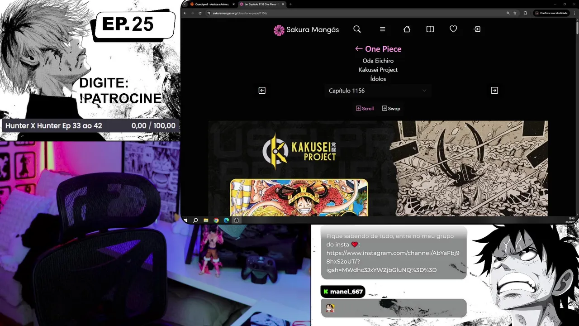This screenshot has height=326, width=579.
Task: Switch to the Crunchyroll browser tab
Action: point(211,4)
